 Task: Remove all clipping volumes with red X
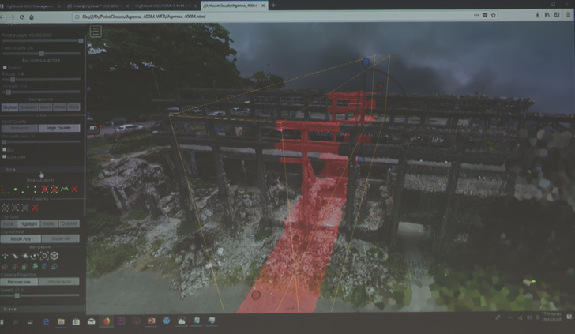point(35,208)
